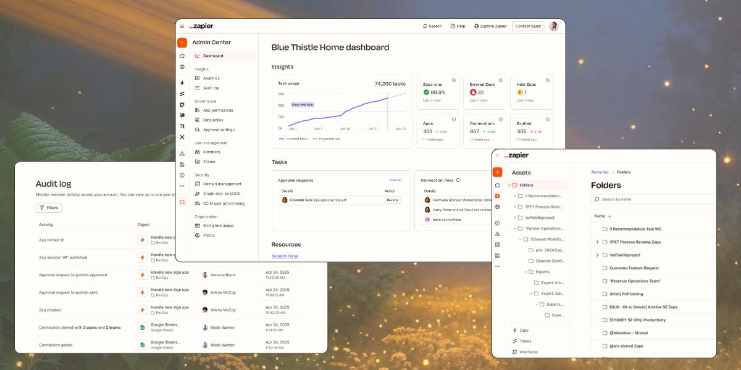The height and width of the screenshot is (370, 741).
Task: Click the Search by name field
Action: tap(655, 199)
